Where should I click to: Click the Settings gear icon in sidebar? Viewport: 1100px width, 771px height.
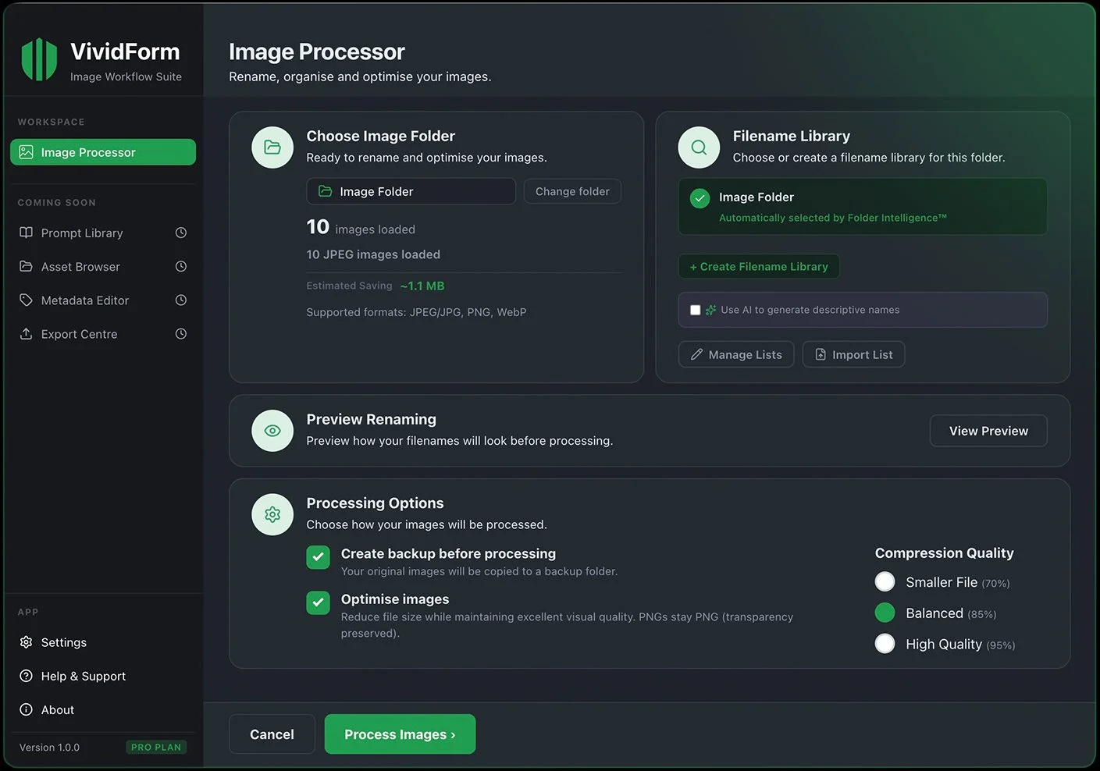pos(26,642)
